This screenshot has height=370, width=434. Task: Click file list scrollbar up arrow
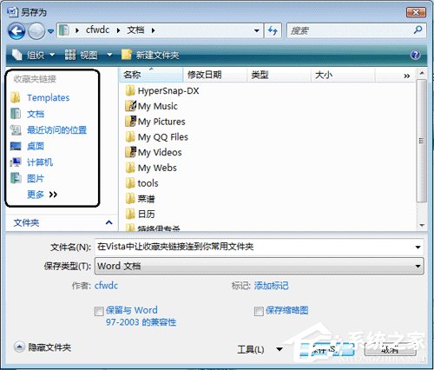tap(422, 73)
